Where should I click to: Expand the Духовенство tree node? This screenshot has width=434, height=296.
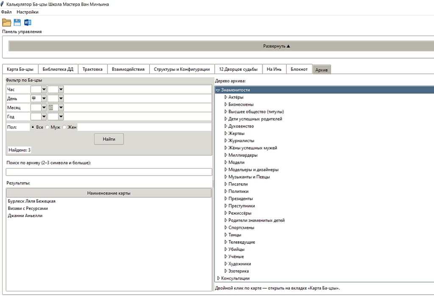tap(226, 126)
